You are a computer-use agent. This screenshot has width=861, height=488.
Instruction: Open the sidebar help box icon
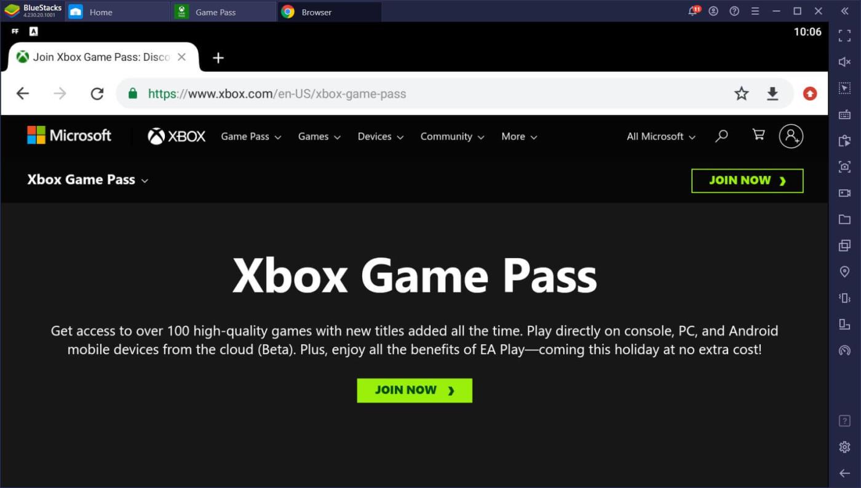[x=844, y=421]
